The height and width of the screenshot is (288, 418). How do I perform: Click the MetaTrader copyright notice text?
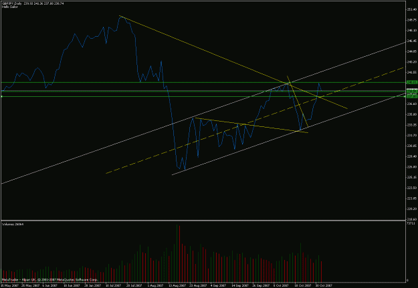pos(50,280)
